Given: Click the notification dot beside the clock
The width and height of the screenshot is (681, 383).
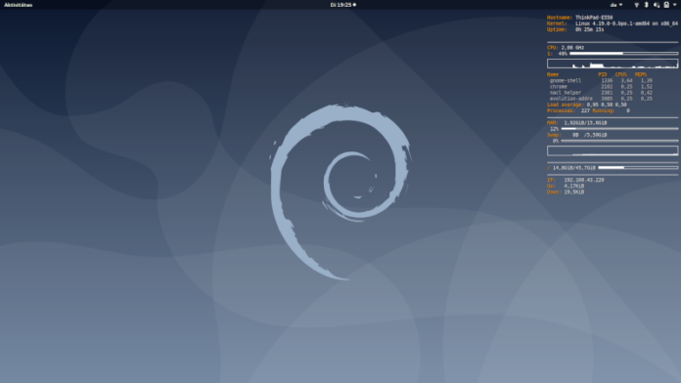Looking at the screenshot, I should pos(354,5).
